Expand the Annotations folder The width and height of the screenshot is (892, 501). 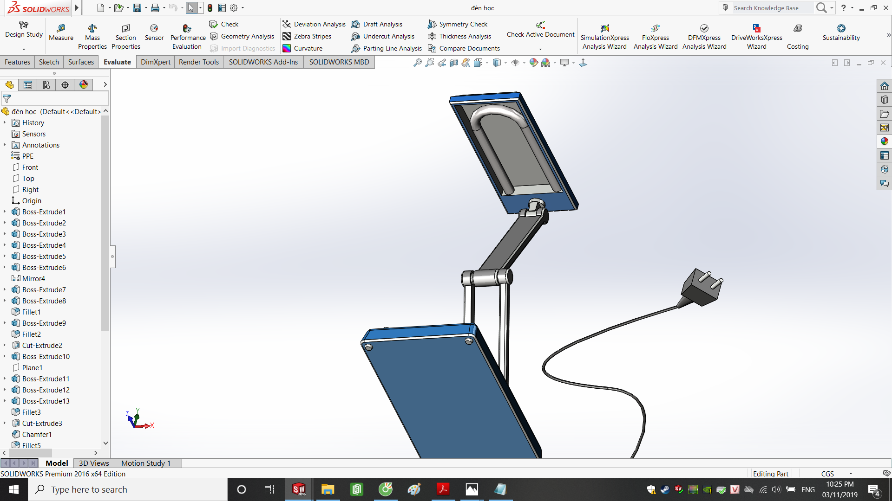[x=5, y=145]
